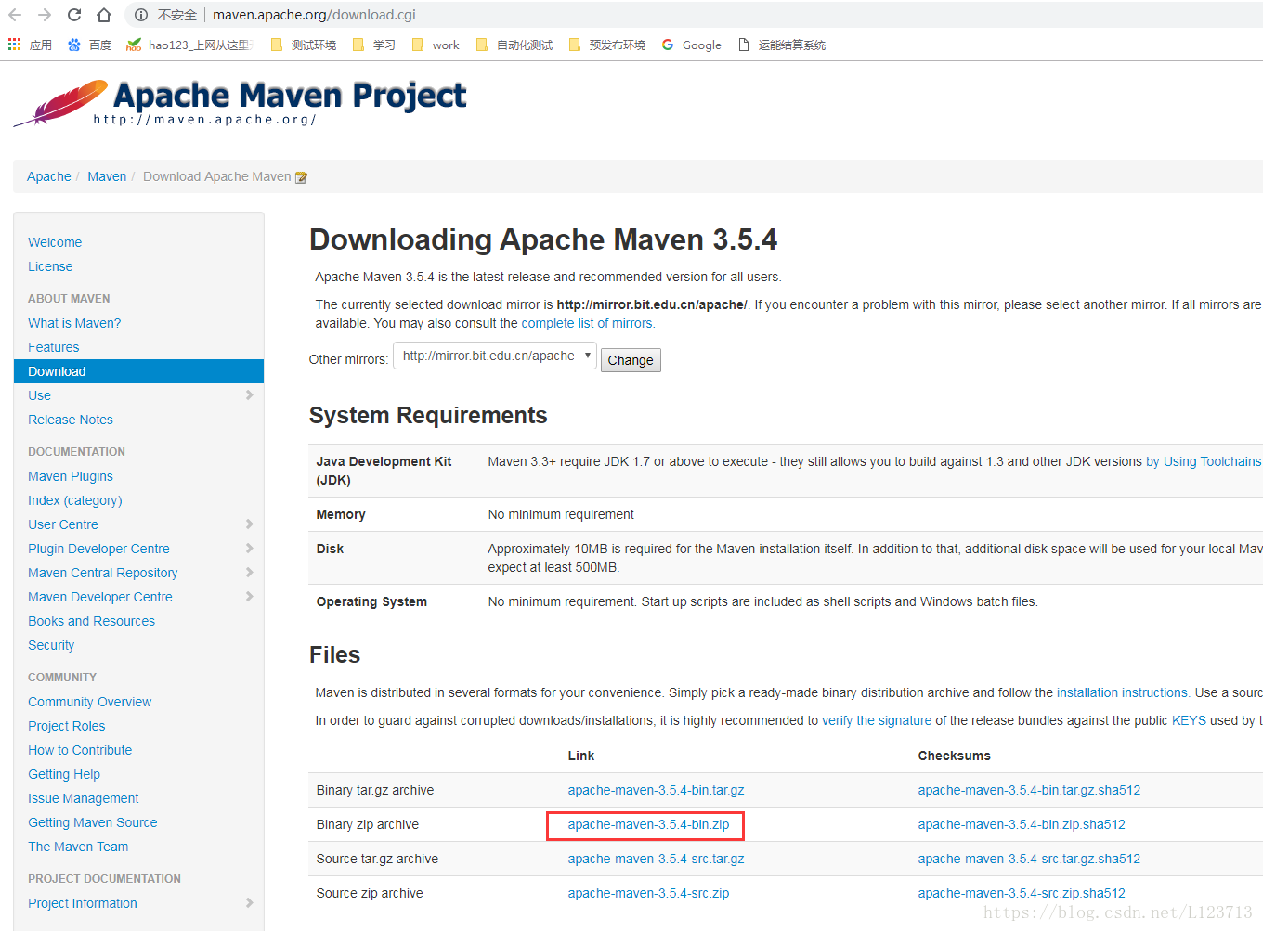Open the Security sidebar link
Screen dimensions: 1263x931
coord(51,645)
